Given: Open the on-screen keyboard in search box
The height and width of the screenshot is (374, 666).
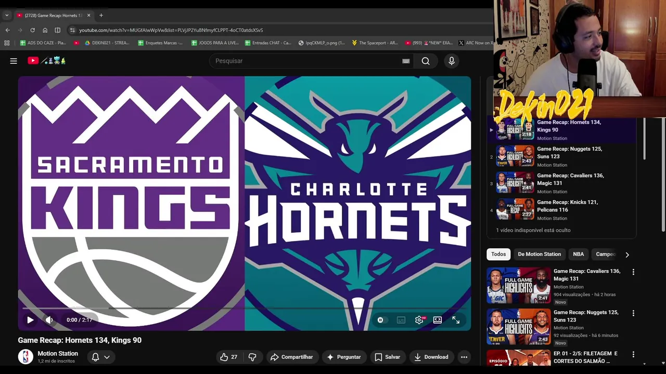Looking at the screenshot, I should click(x=406, y=61).
